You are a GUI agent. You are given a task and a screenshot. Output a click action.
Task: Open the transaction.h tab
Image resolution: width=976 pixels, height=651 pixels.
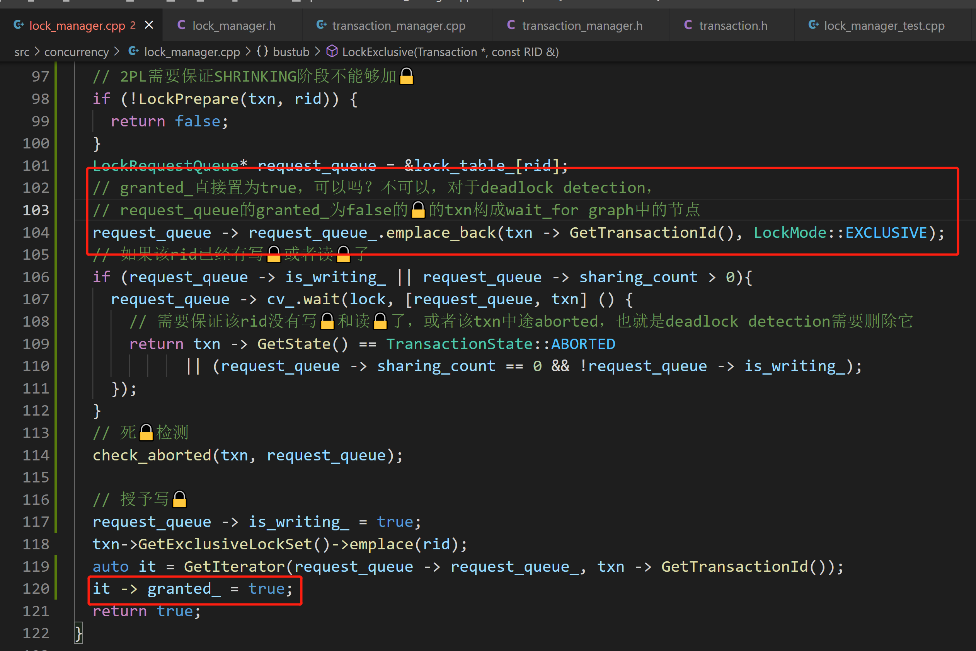pyautogui.click(x=733, y=26)
